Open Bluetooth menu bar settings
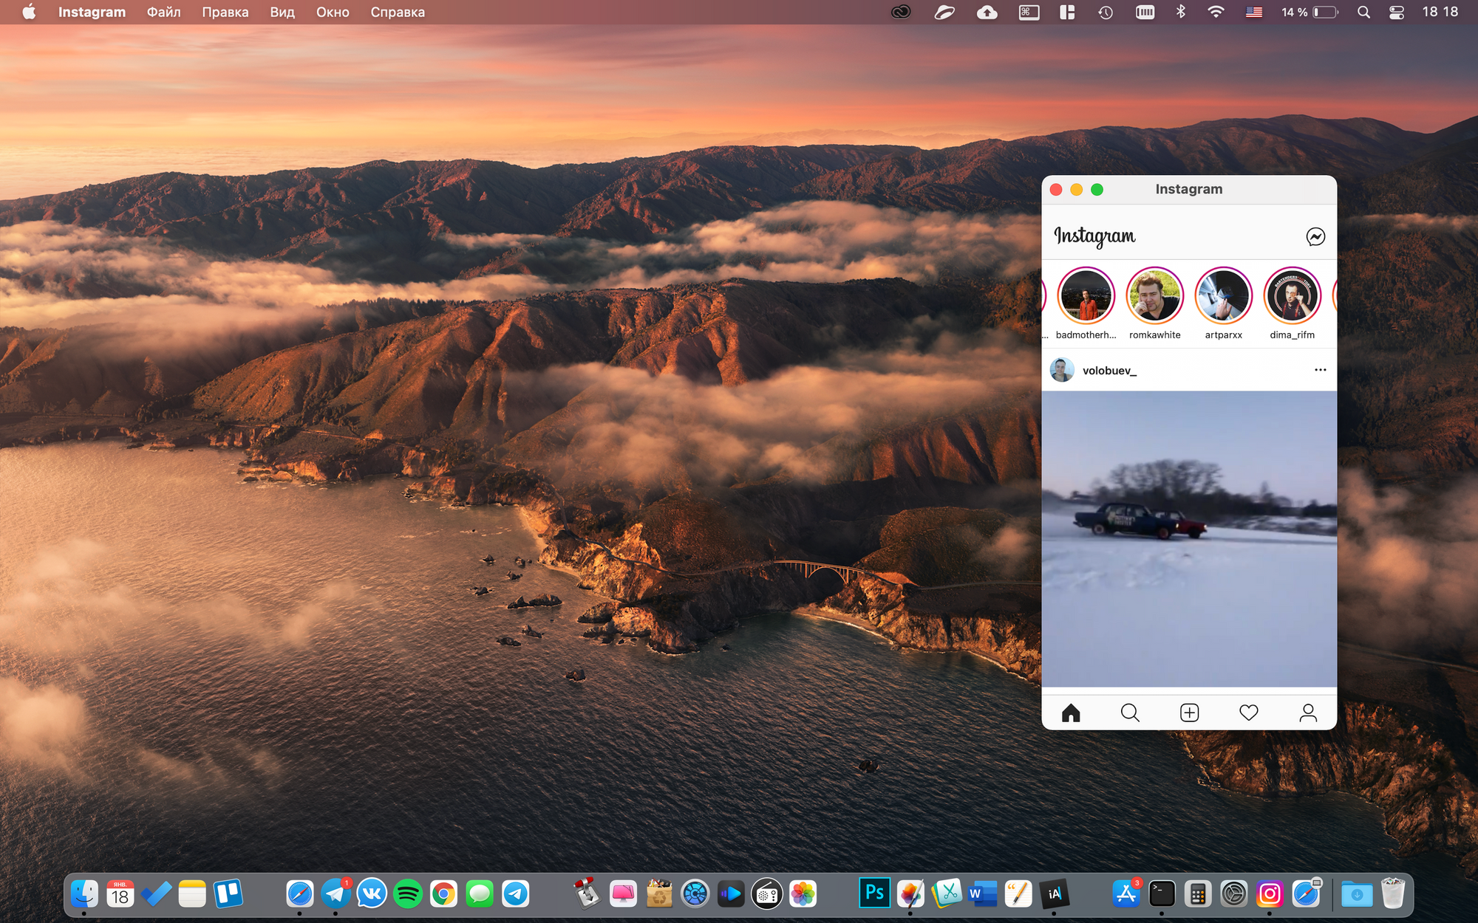Screen dimensions: 1478x923 click(1181, 12)
